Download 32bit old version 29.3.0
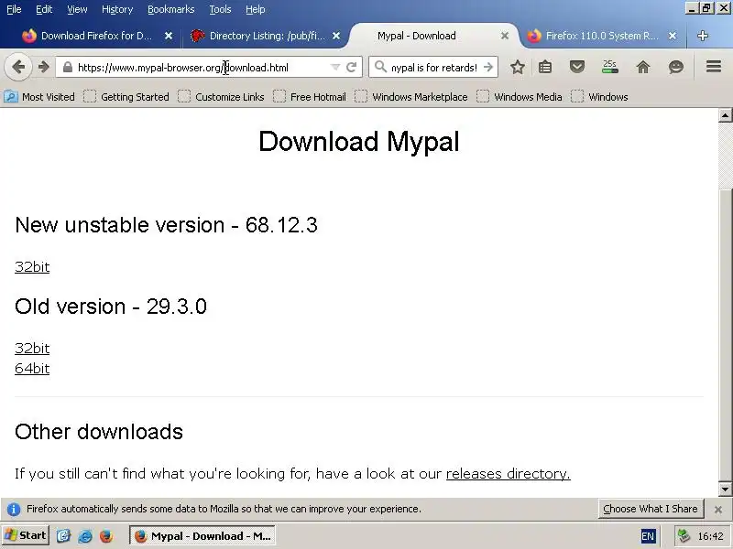 tap(32, 348)
